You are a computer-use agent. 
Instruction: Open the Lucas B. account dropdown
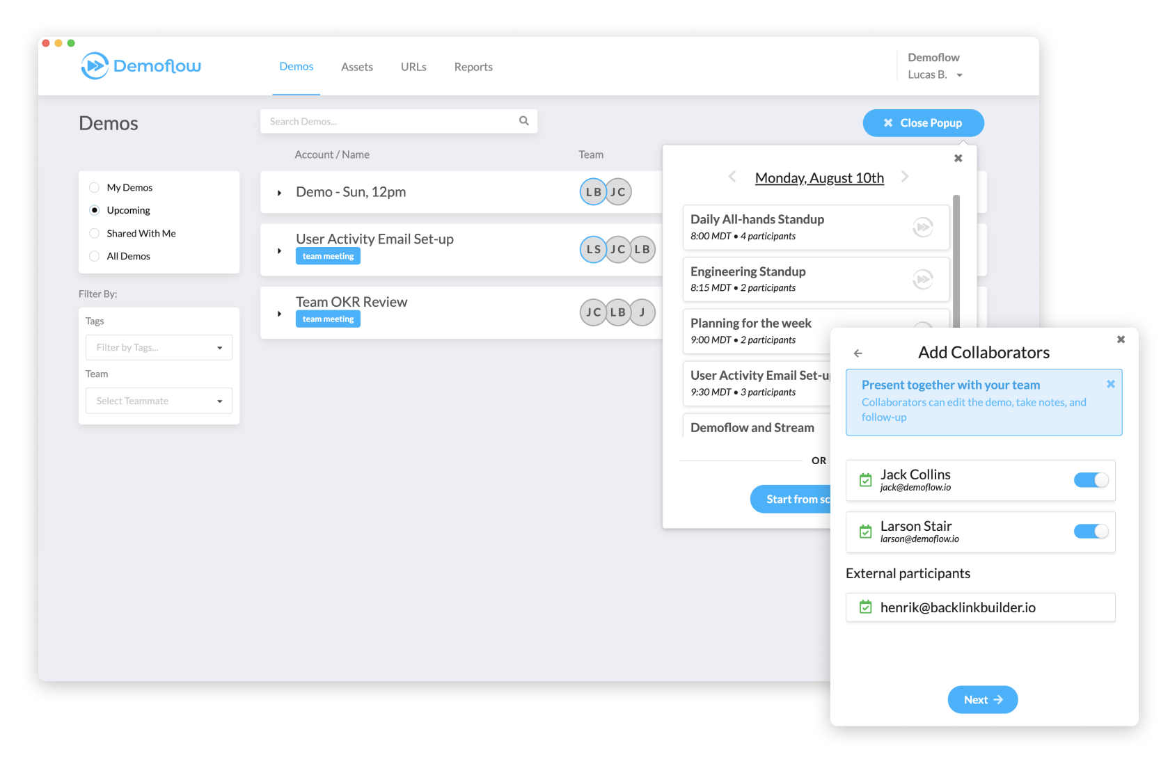click(x=935, y=74)
